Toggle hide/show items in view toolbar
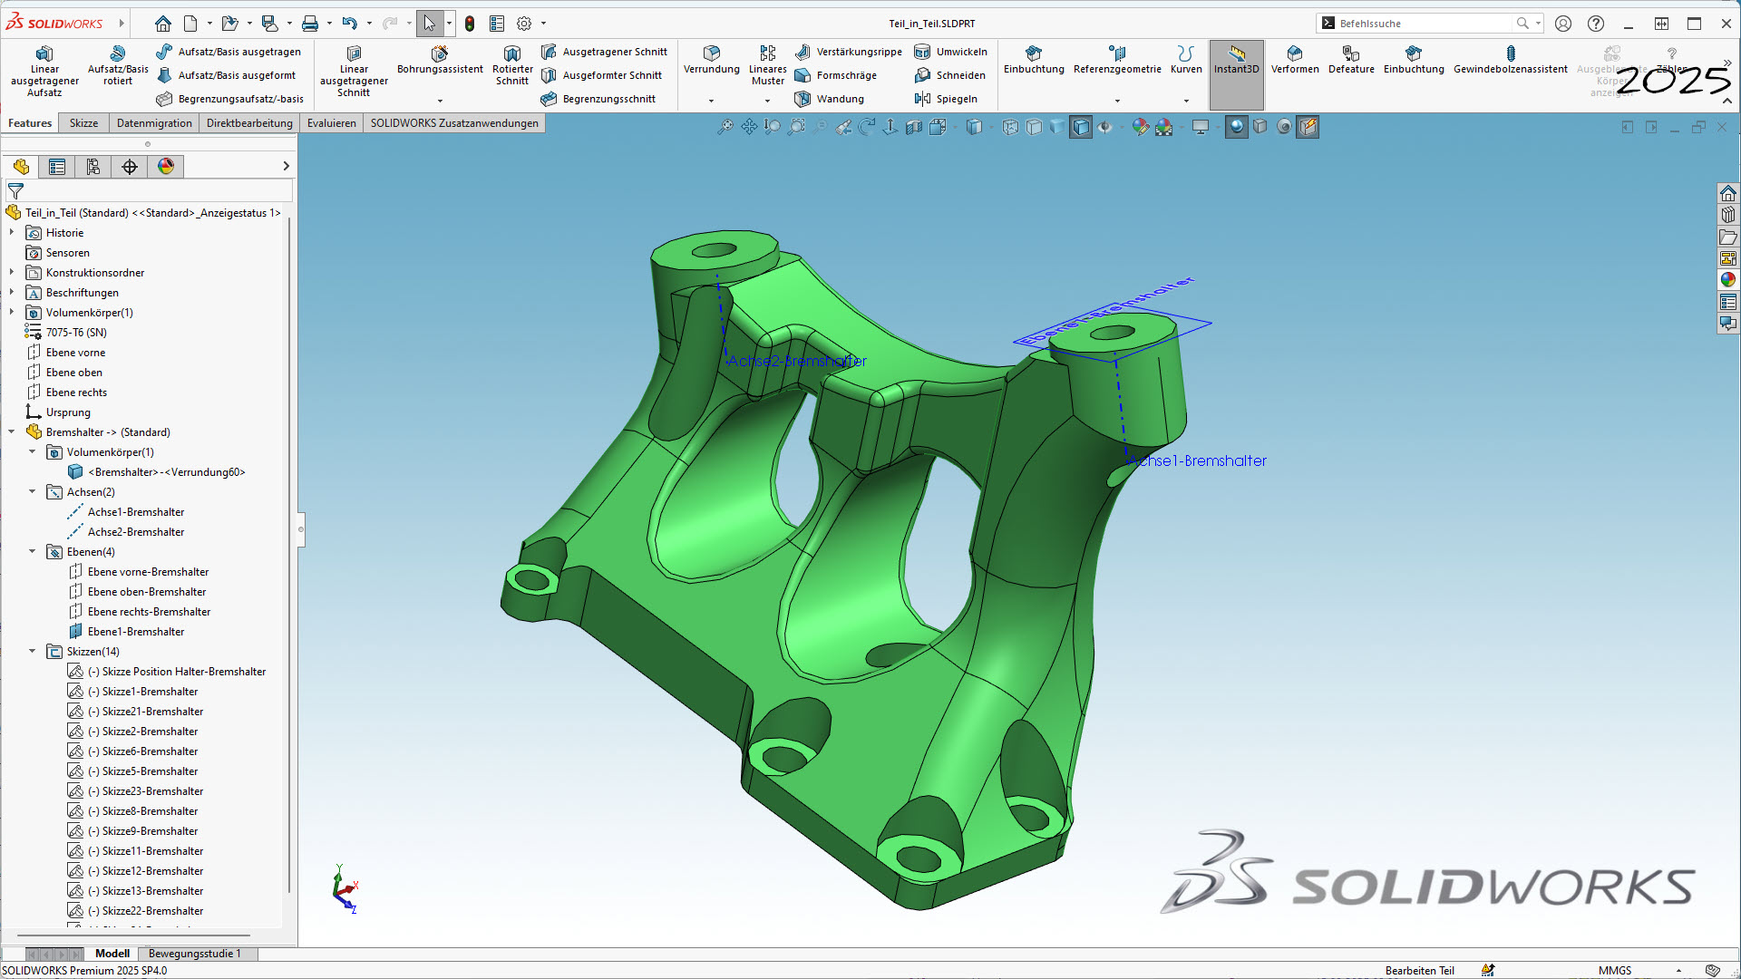Viewport: 1741px width, 979px height. click(1105, 128)
